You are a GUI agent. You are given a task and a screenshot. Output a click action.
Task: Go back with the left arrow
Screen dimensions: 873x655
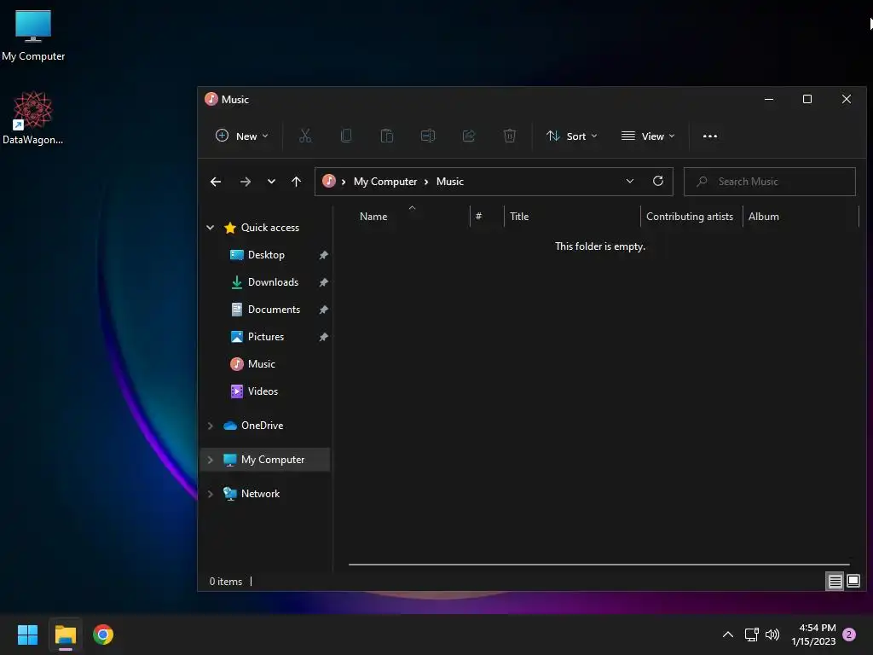216,182
